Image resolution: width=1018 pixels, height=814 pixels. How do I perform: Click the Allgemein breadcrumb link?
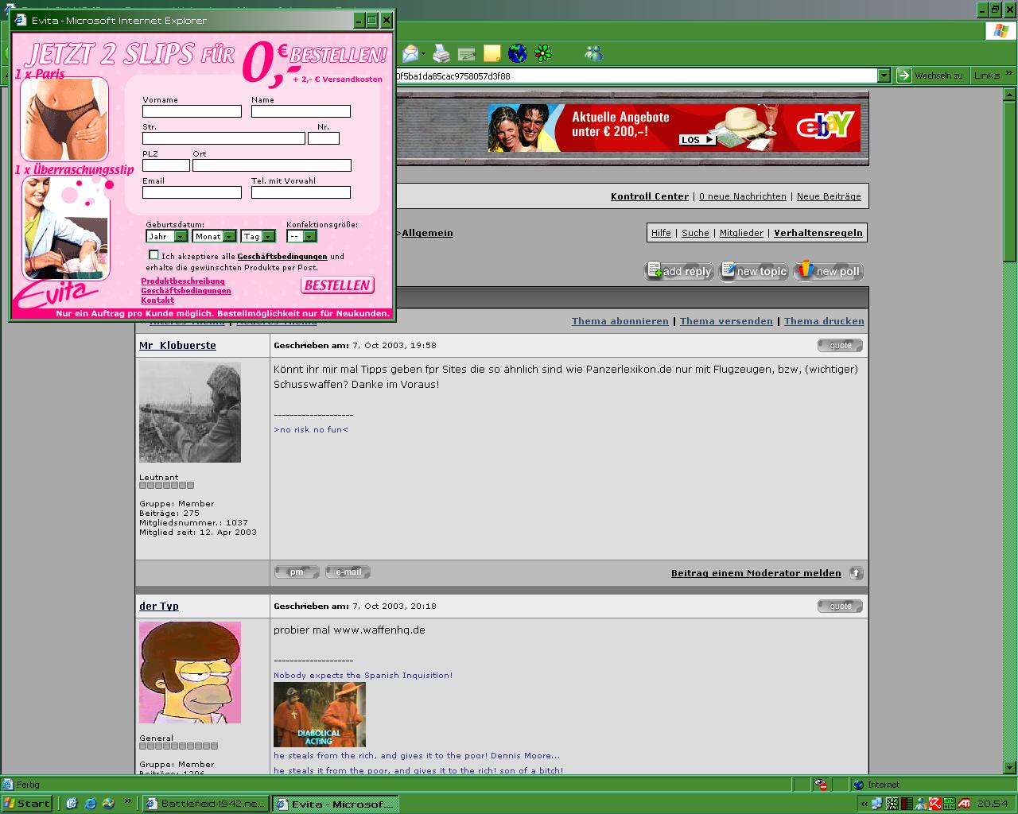[x=428, y=233]
